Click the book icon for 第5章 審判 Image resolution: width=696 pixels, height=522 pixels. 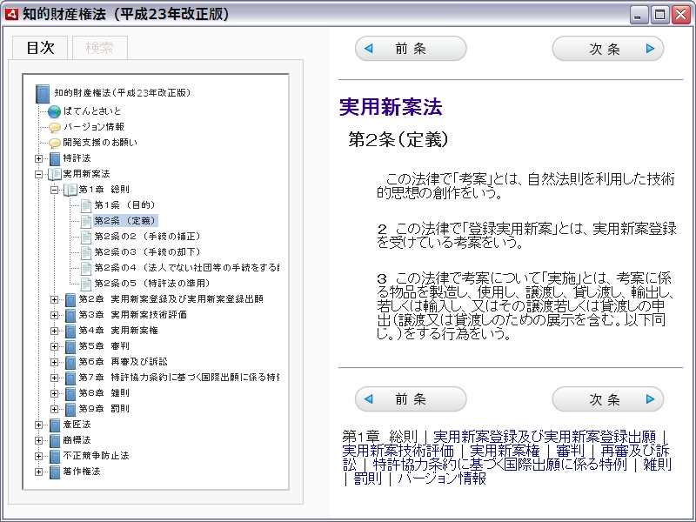tap(70, 345)
